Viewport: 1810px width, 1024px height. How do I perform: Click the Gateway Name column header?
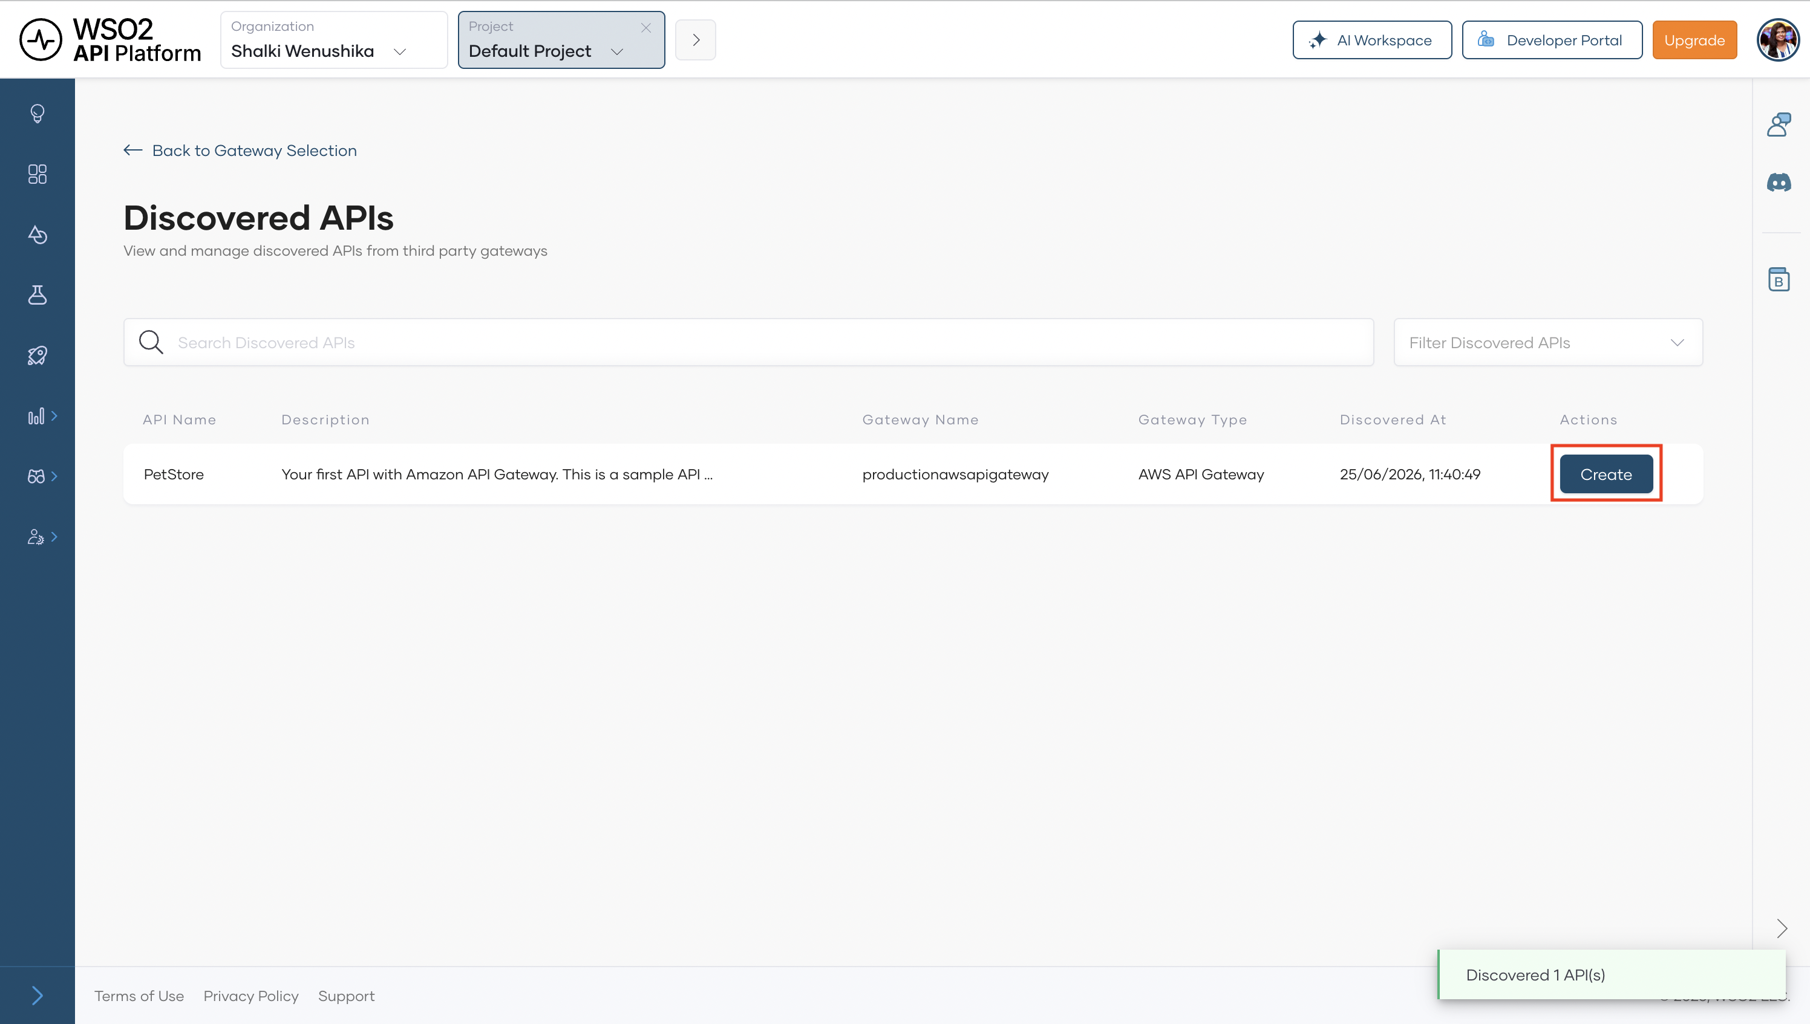[x=921, y=419]
